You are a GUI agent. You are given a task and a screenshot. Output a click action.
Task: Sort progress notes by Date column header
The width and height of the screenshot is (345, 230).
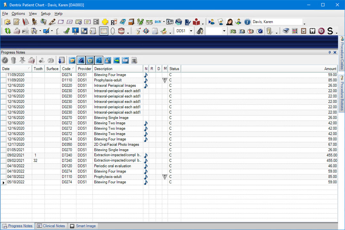13,69
